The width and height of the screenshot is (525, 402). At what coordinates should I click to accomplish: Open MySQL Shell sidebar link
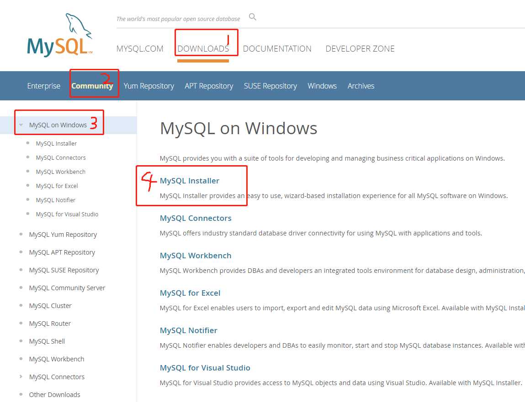click(47, 341)
